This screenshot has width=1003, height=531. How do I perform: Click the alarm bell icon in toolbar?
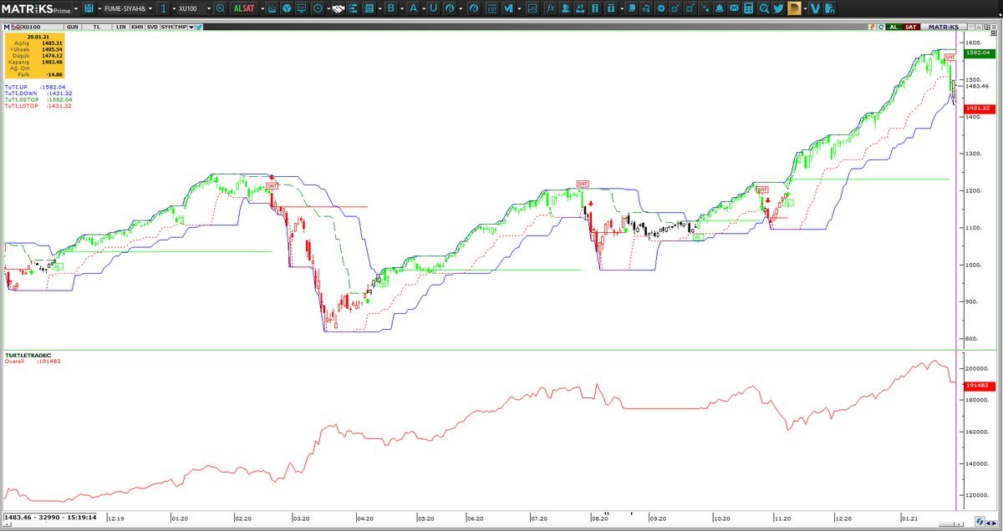click(719, 8)
